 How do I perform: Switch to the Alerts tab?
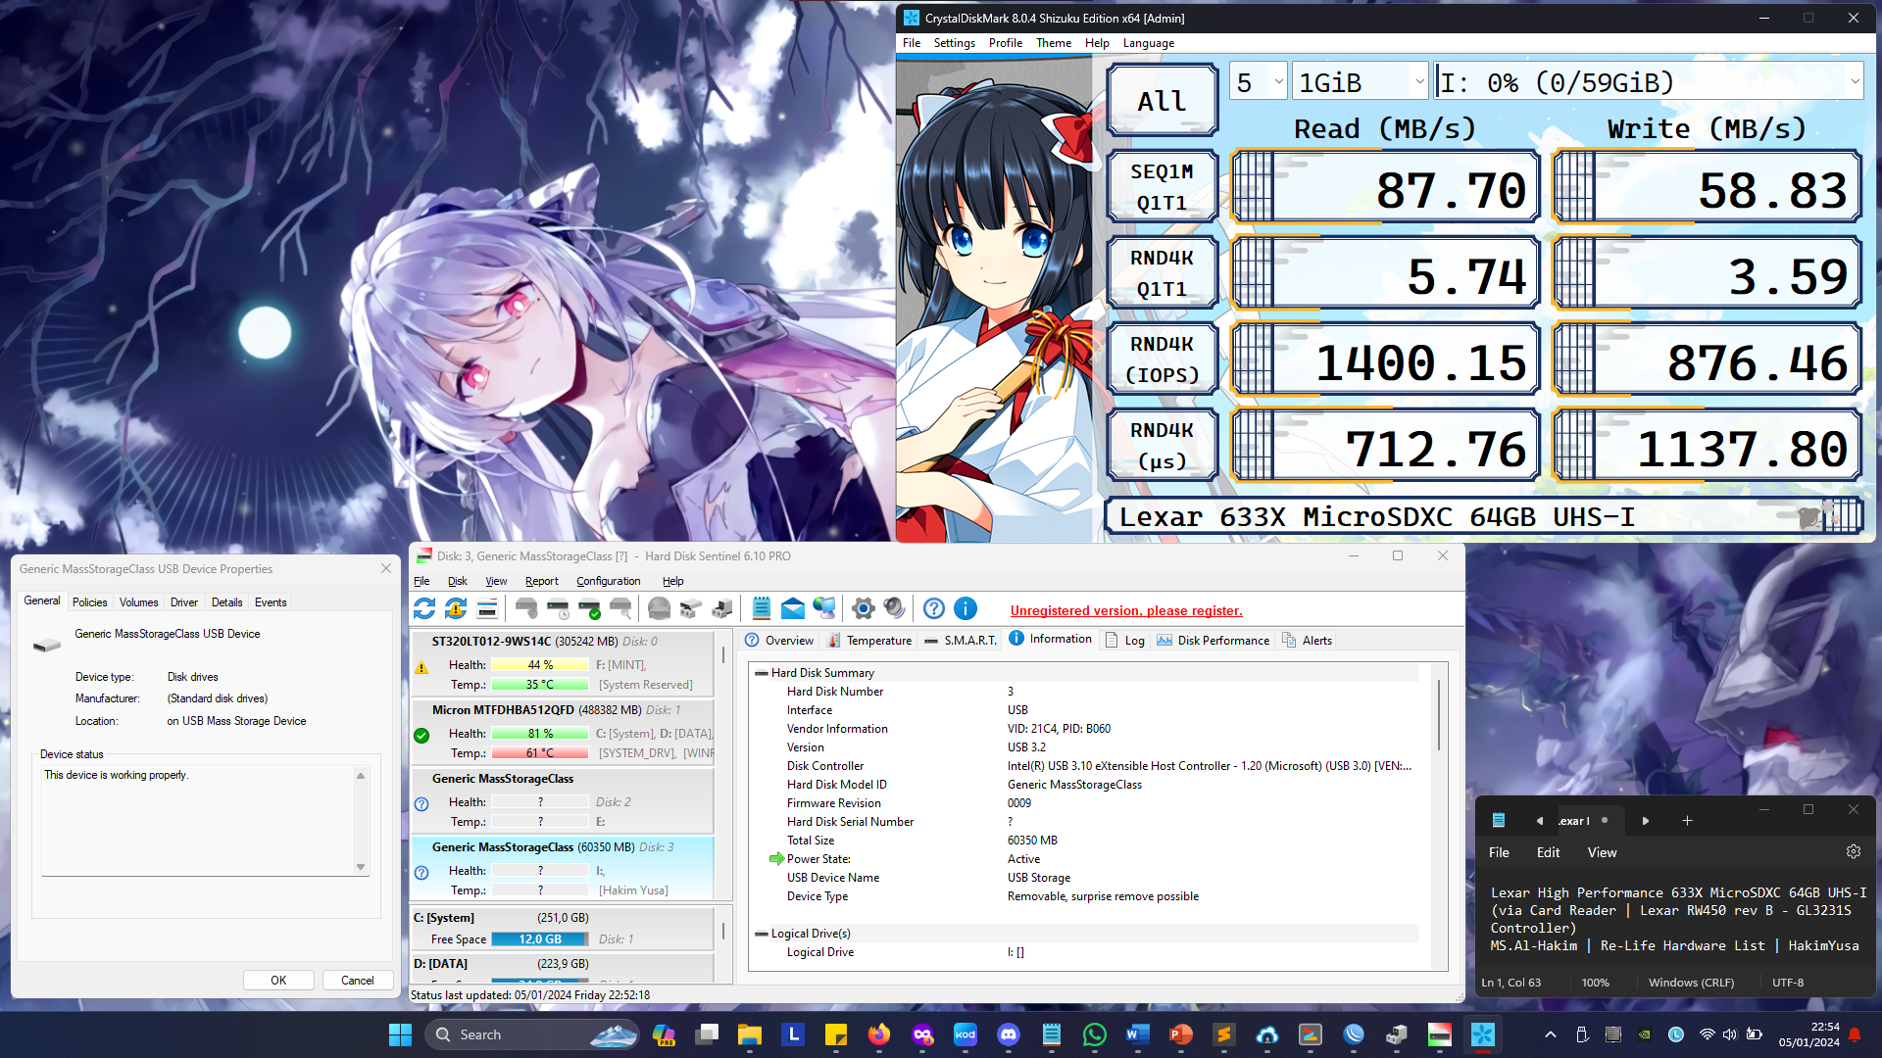[1307, 640]
